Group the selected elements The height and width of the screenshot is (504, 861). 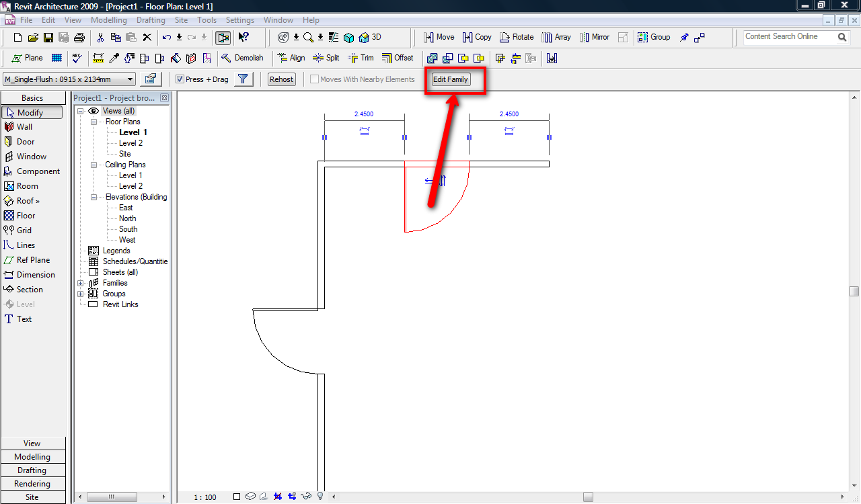654,38
